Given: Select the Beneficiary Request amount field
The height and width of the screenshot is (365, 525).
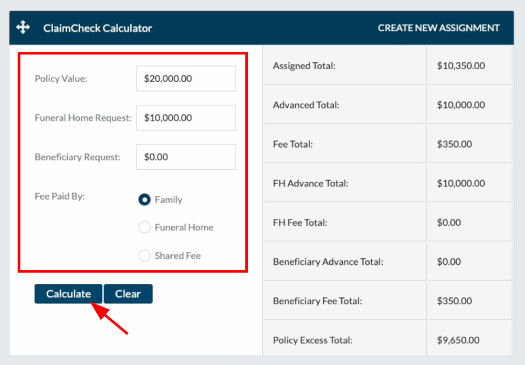Looking at the screenshot, I should coord(186,157).
